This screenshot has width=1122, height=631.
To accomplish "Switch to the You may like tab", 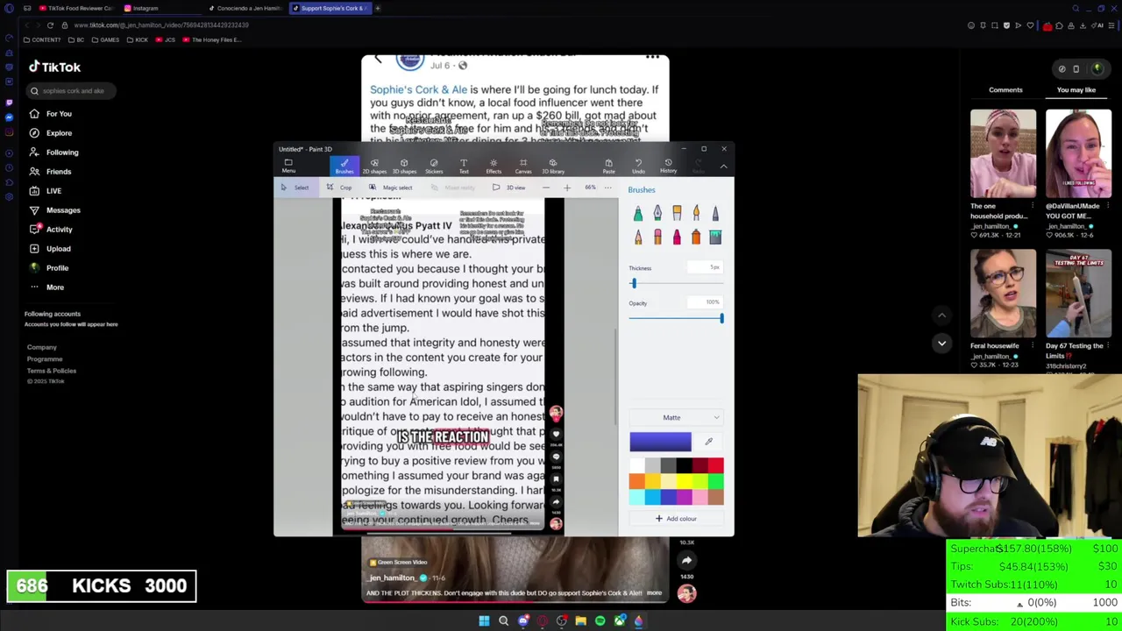I will [x=1076, y=89].
